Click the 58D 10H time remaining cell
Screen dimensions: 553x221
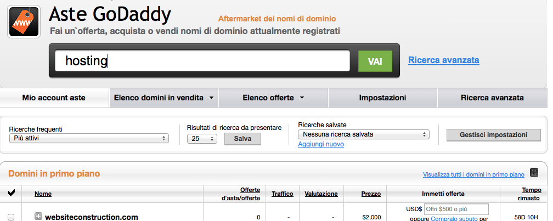point(527,218)
